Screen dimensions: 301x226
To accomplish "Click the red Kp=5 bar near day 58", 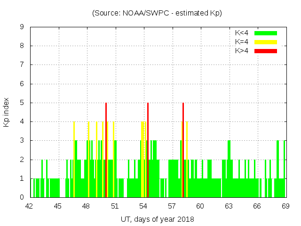I will pyautogui.click(x=183, y=151).
